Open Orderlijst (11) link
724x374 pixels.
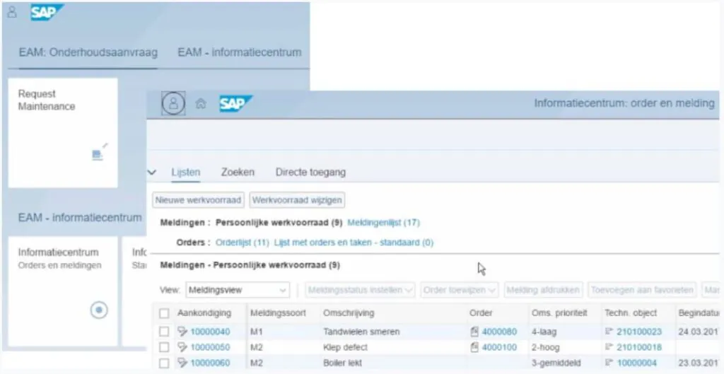tap(243, 242)
